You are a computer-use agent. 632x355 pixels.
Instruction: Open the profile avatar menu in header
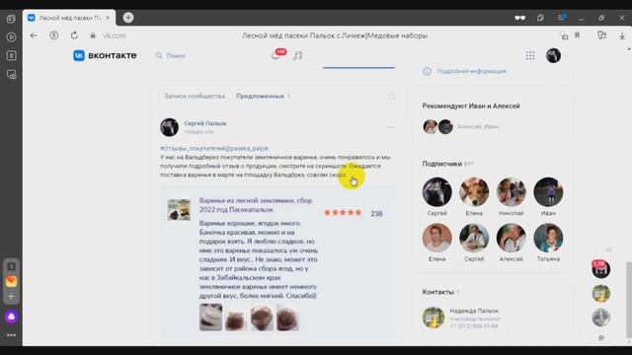coord(553,55)
